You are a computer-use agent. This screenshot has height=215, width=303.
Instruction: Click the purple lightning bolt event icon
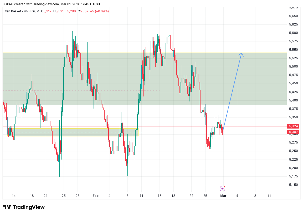point(222,188)
